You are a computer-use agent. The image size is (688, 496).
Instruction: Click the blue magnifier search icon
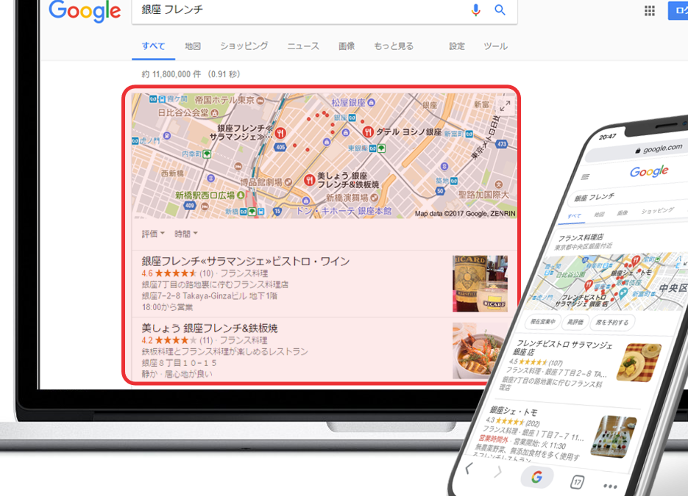click(500, 10)
